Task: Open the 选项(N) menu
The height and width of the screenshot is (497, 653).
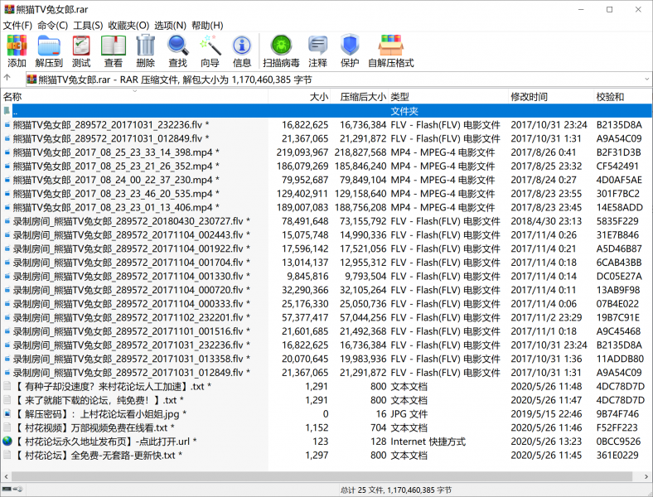Action: 170,26
